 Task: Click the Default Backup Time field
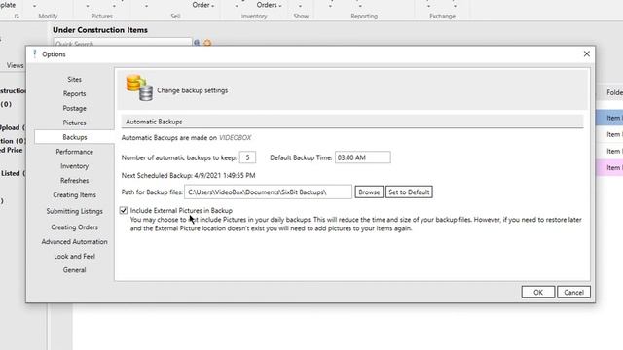click(x=363, y=157)
